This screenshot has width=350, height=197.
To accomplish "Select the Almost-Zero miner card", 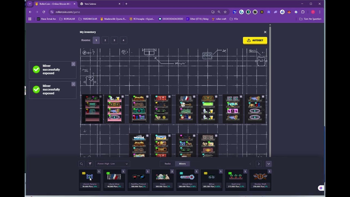I will (187, 180).
